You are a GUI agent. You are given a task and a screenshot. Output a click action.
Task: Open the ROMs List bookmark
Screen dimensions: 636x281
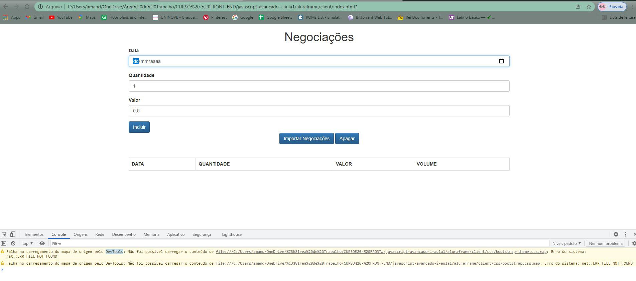tap(320, 17)
